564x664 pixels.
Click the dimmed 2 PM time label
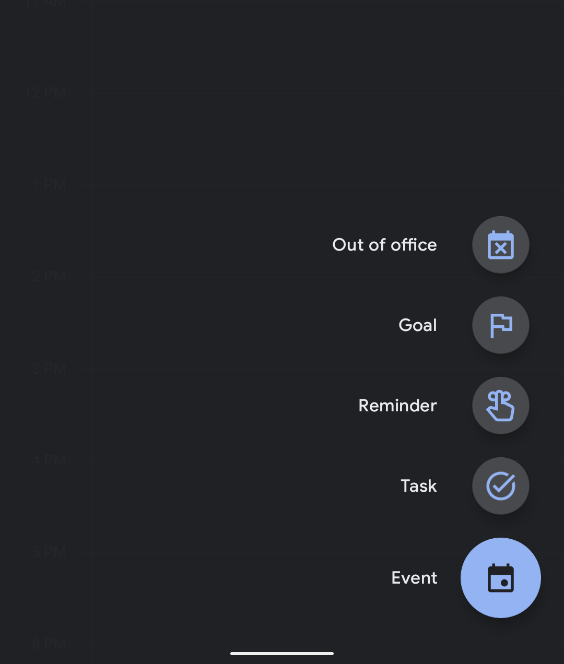pyautogui.click(x=49, y=277)
